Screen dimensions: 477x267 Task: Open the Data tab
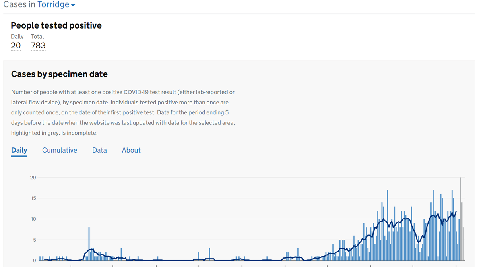tap(99, 150)
